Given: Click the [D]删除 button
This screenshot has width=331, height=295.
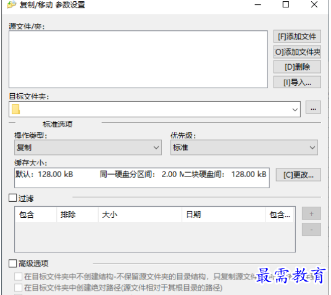Looking at the screenshot, I should 297,67.
